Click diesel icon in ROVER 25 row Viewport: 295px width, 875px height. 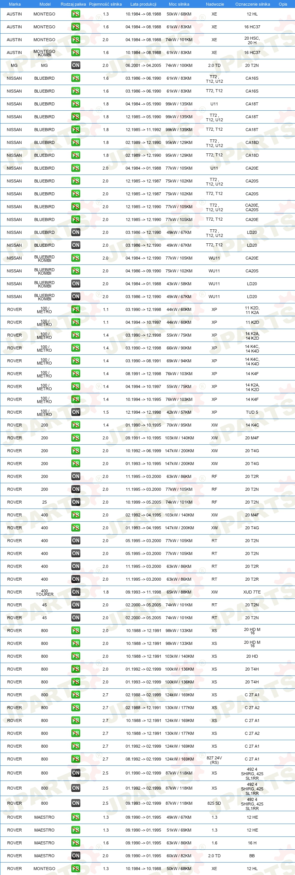(76, 502)
